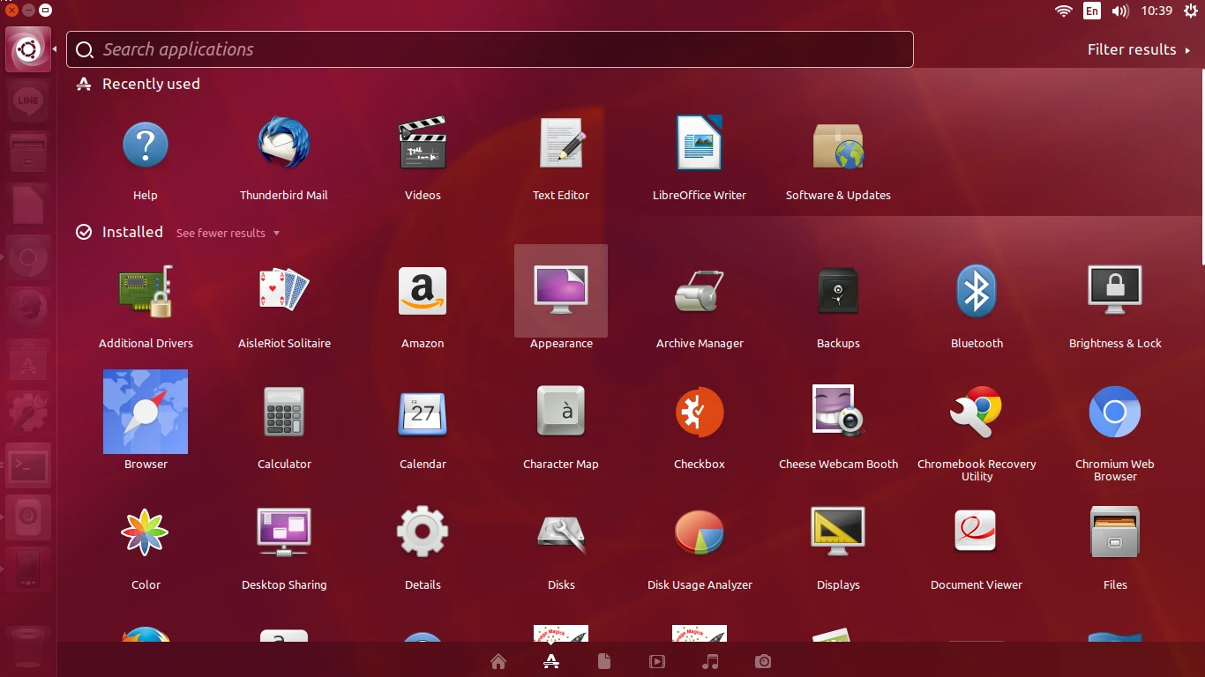1205x677 pixels.
Task: Open Brightness & Lock settings
Action: coord(1115,292)
